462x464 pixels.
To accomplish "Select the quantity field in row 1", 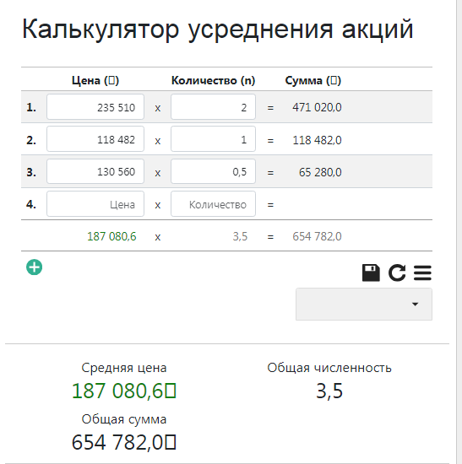I will coord(213,107).
